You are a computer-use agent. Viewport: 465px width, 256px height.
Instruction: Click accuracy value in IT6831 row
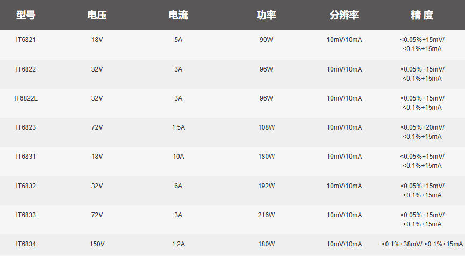tap(422, 161)
